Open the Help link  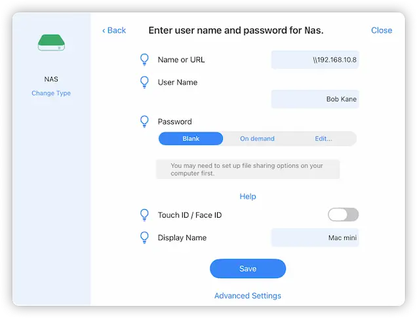coord(248,196)
